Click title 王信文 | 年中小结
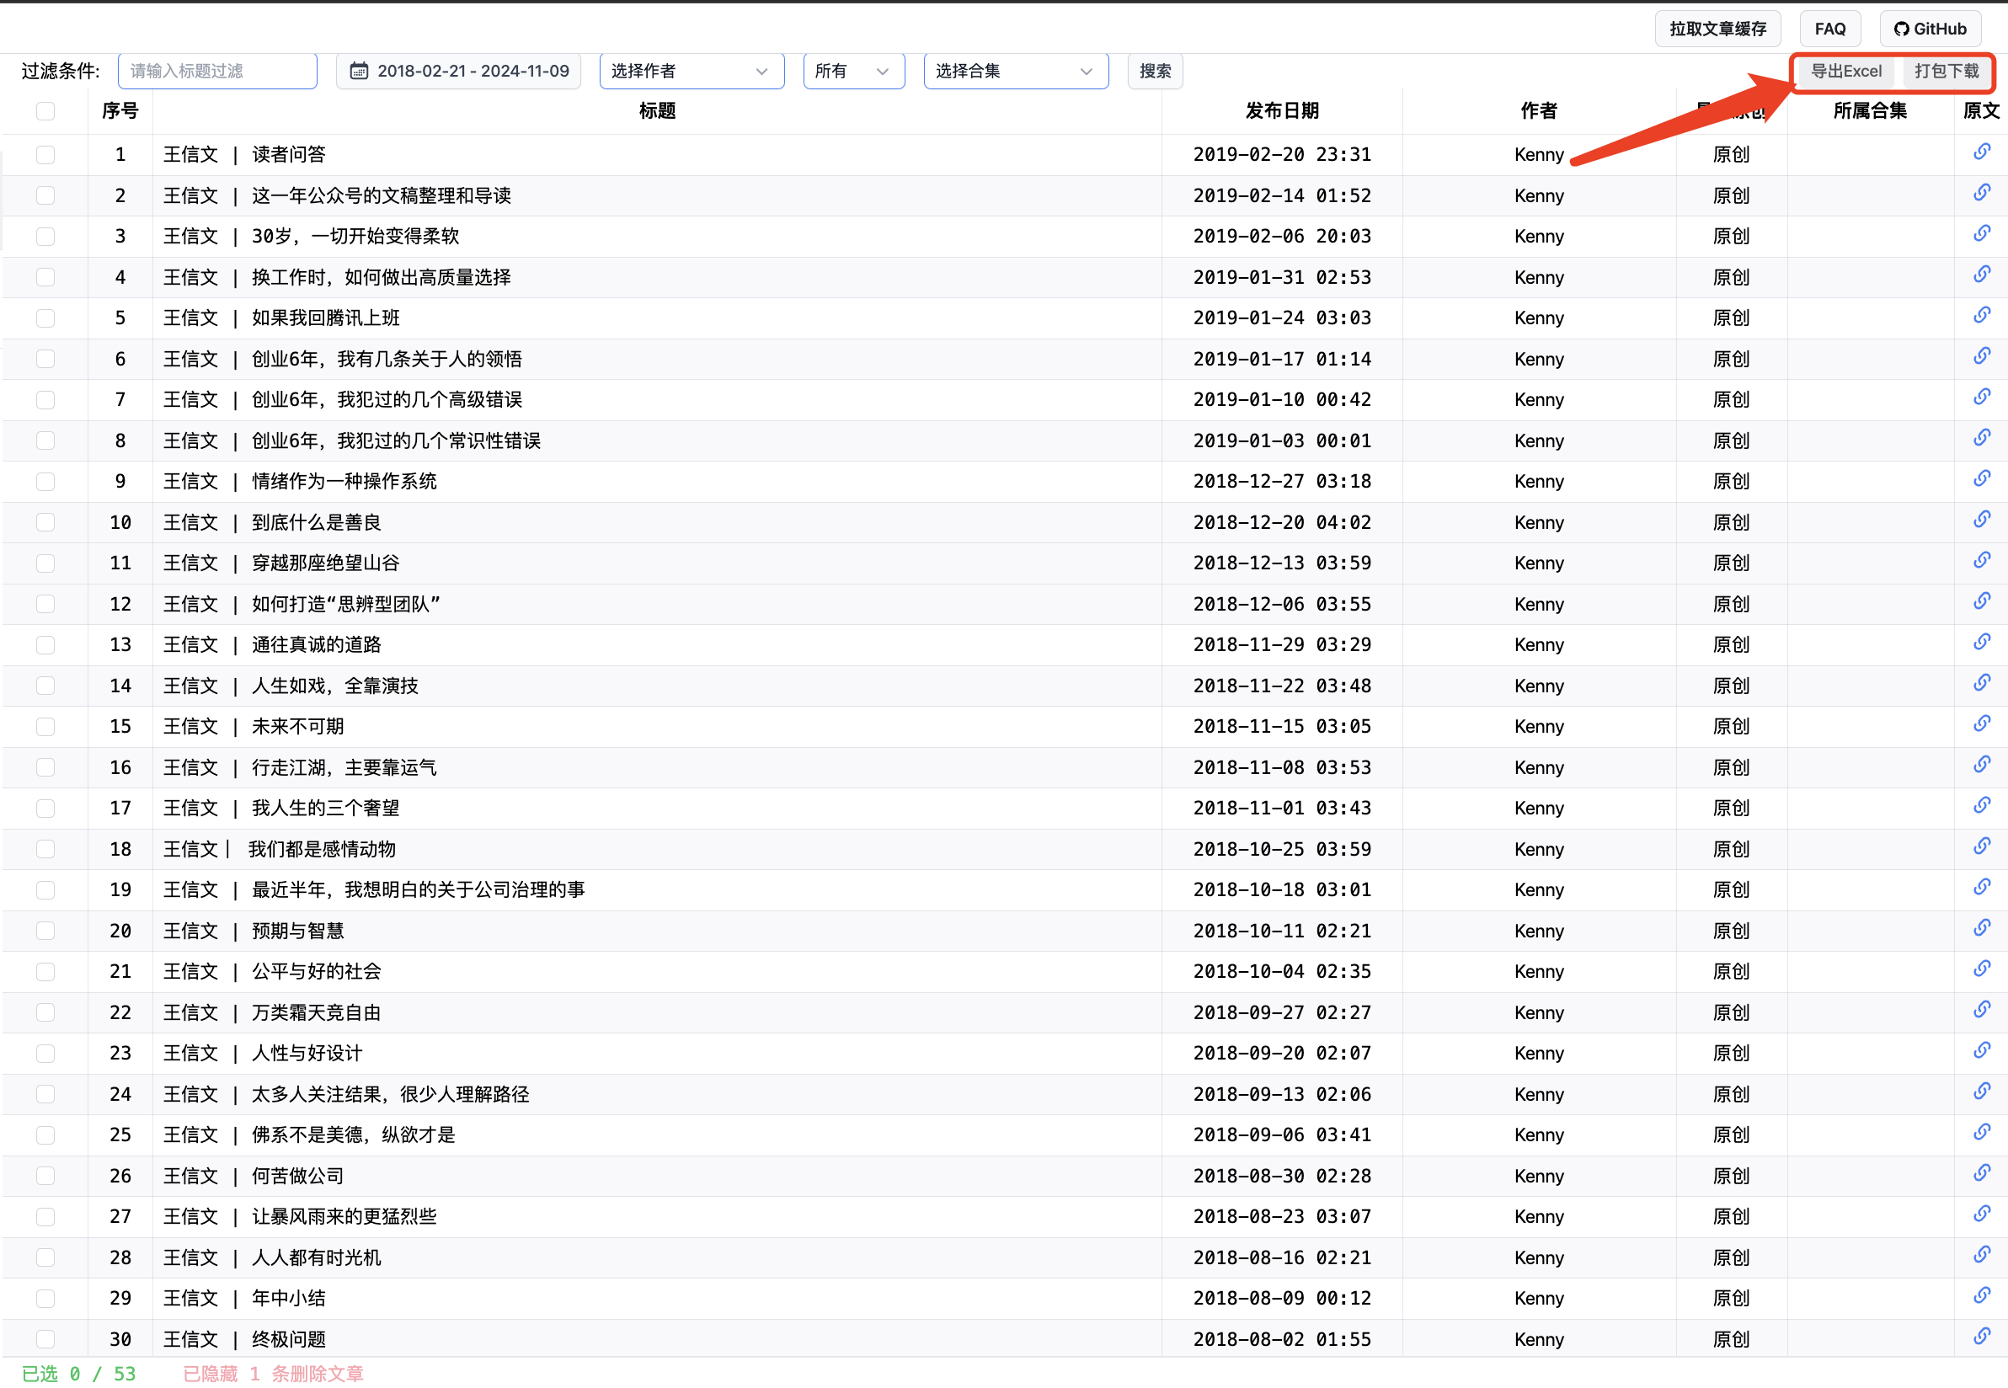This screenshot has width=2008, height=1388. coord(244,1299)
